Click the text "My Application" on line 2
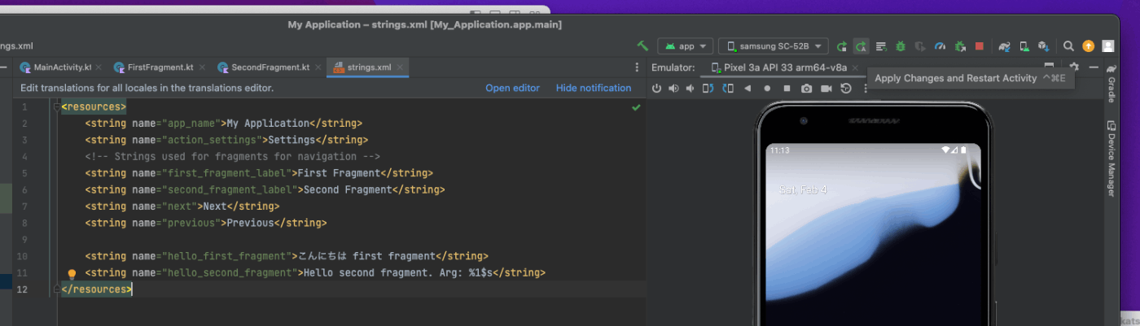 (268, 124)
